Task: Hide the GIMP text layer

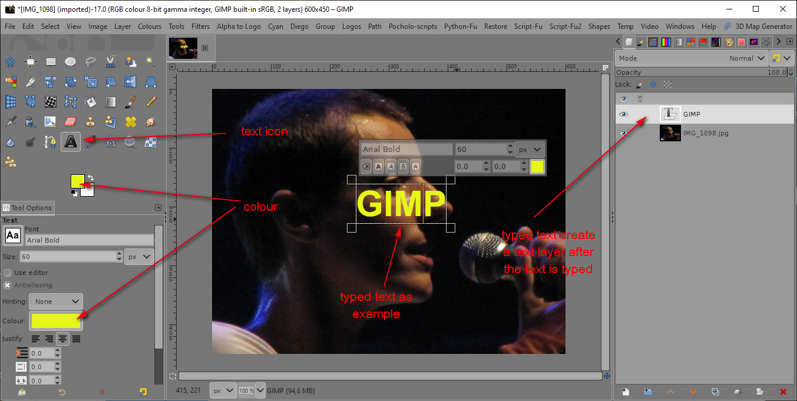Action: coord(624,114)
